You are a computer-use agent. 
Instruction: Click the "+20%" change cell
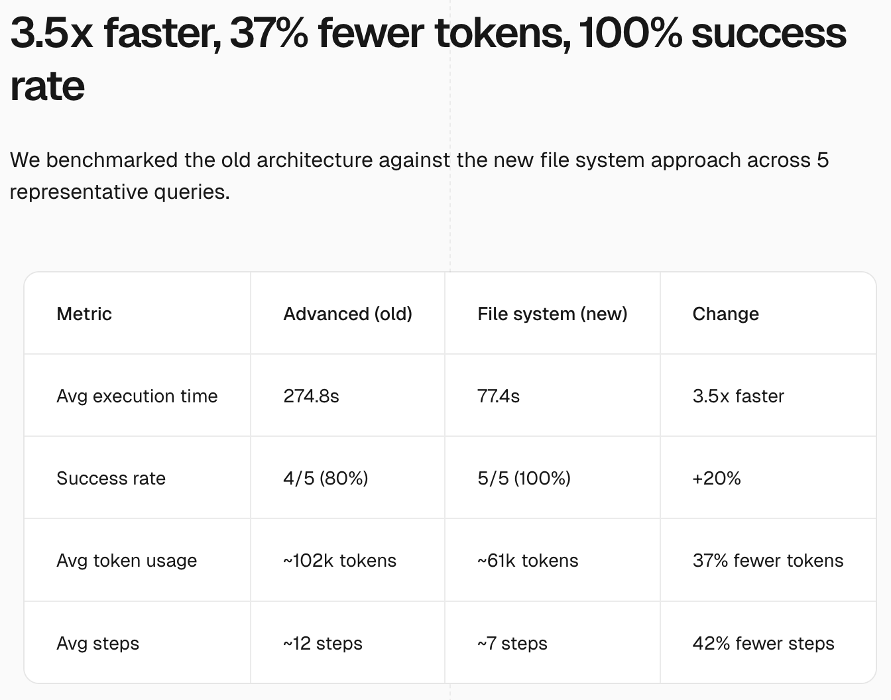point(716,478)
